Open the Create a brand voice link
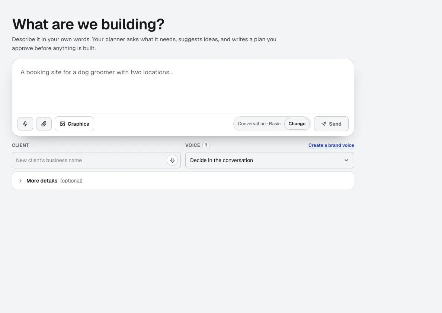The height and width of the screenshot is (313, 442). click(x=331, y=145)
